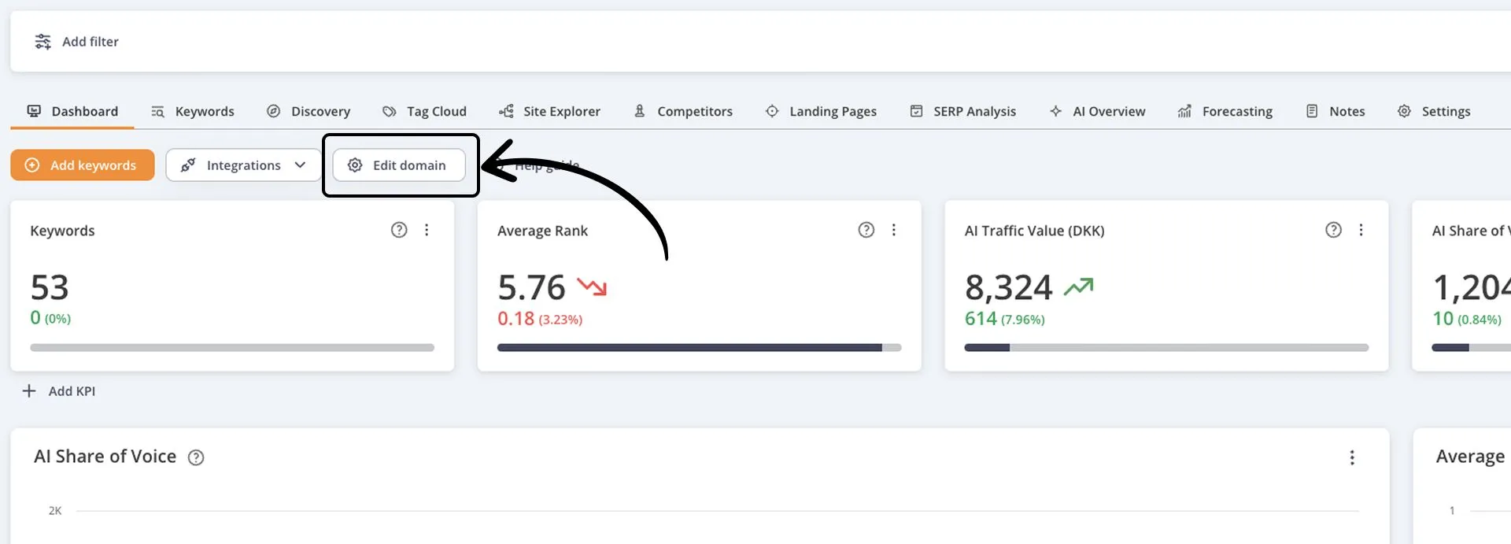Screen dimensions: 1511x544
Task: Go to the Forecasting tab
Action: coord(1225,112)
